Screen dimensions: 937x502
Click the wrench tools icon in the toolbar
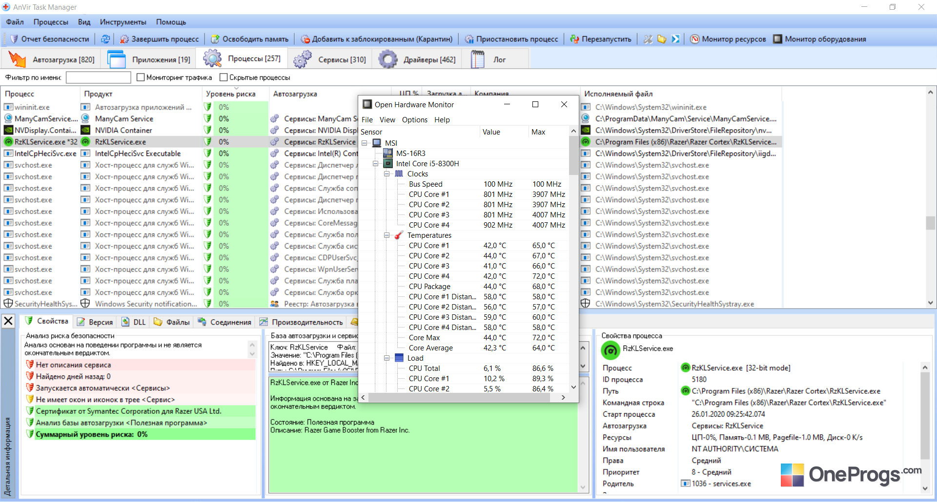click(648, 39)
